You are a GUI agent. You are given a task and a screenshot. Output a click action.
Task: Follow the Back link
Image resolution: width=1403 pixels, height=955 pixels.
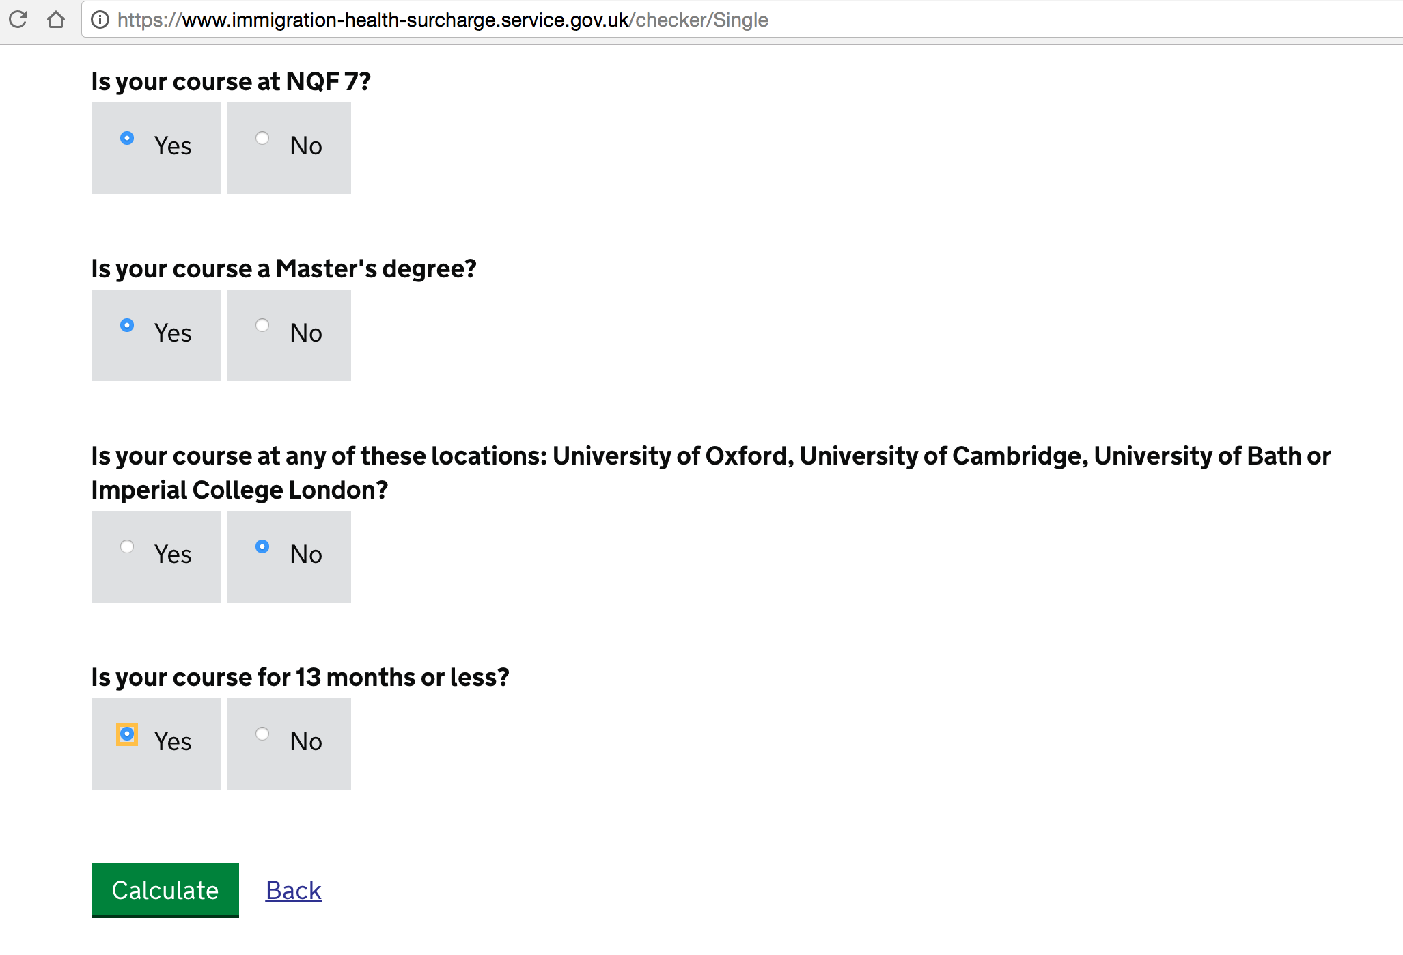click(x=294, y=890)
